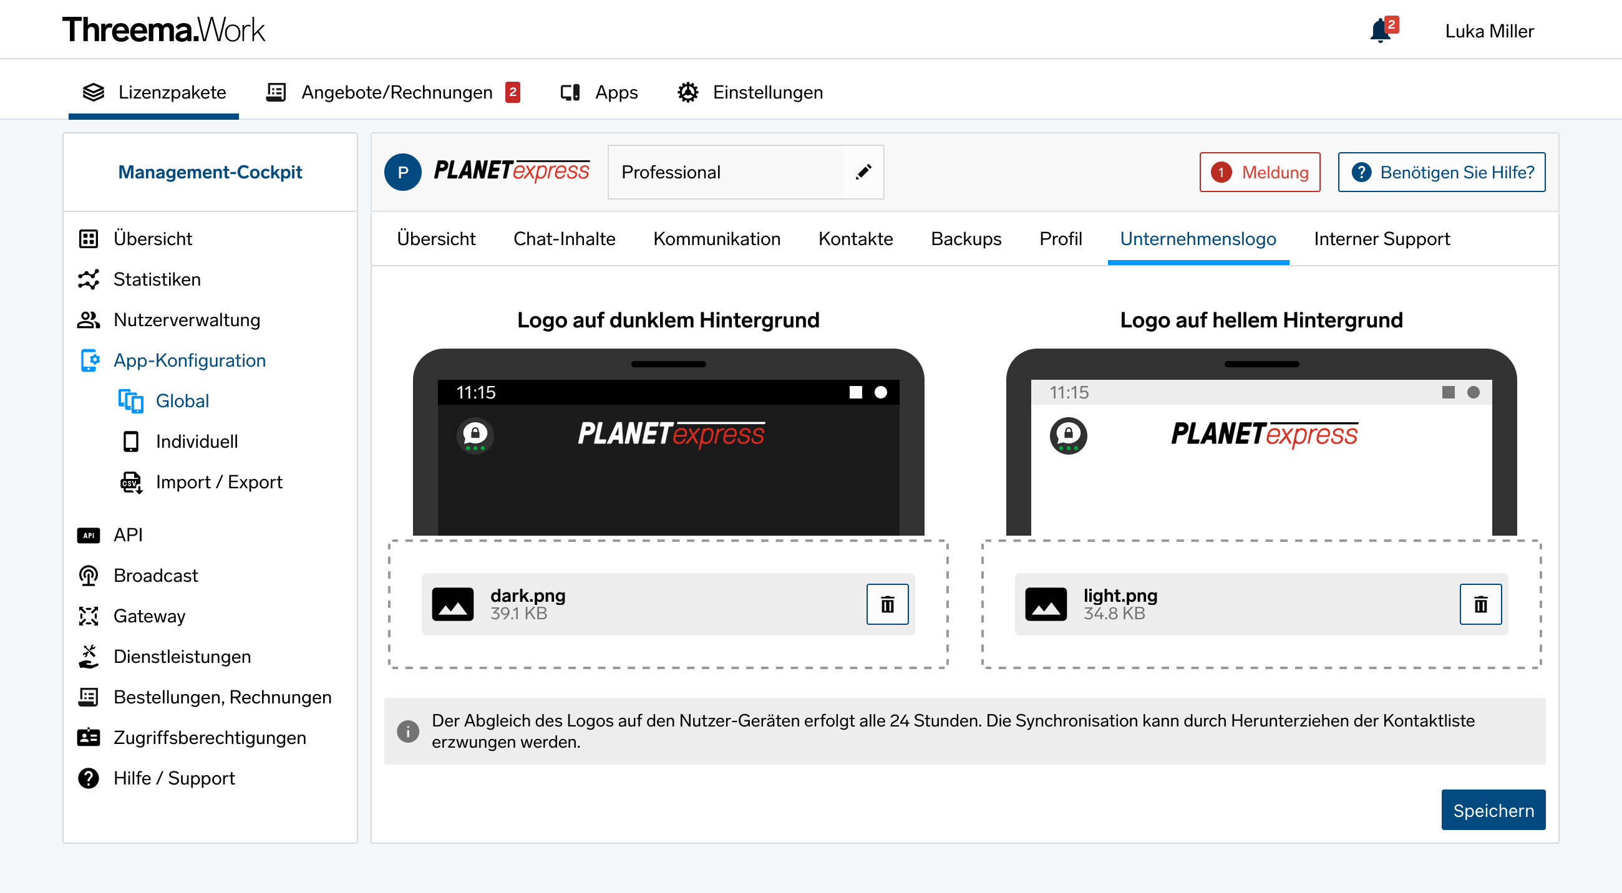The image size is (1622, 893).
Task: Delete dark.png with the trash icon
Action: (887, 604)
